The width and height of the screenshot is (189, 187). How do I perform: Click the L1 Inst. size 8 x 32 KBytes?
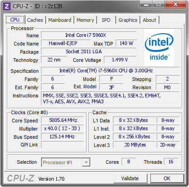coord(134,128)
